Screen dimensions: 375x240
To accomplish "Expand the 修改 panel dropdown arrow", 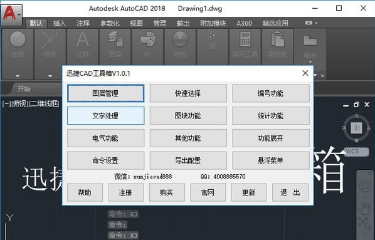I will click(x=50, y=76).
